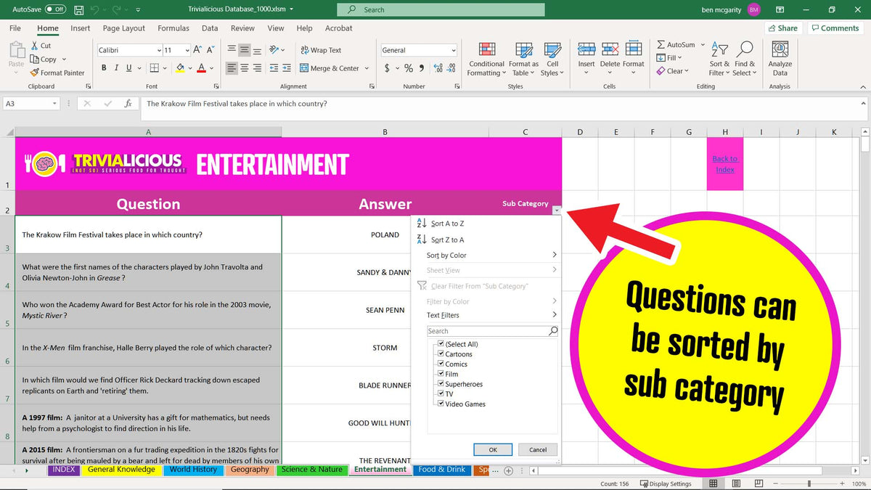Uncheck the Video Games filter checkbox

(x=441, y=404)
